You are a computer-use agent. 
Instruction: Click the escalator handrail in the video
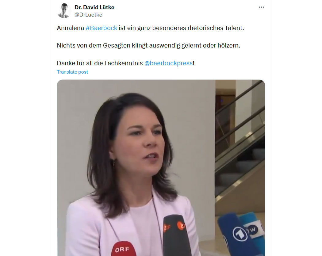(240, 97)
